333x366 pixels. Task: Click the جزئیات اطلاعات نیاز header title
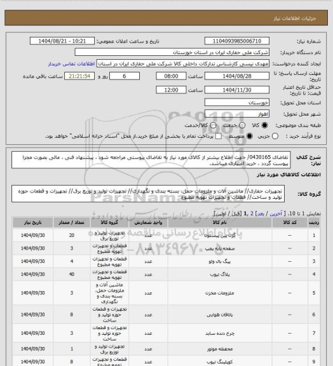pyautogui.click(x=295, y=18)
